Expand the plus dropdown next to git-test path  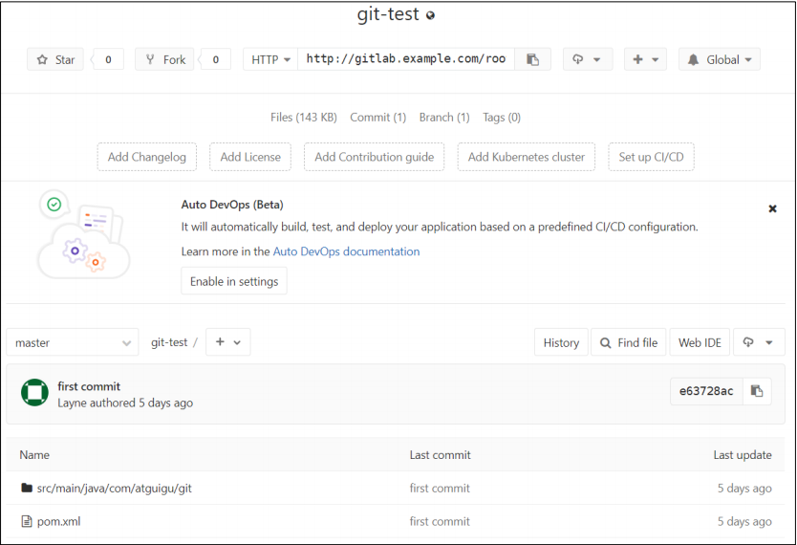coord(227,342)
